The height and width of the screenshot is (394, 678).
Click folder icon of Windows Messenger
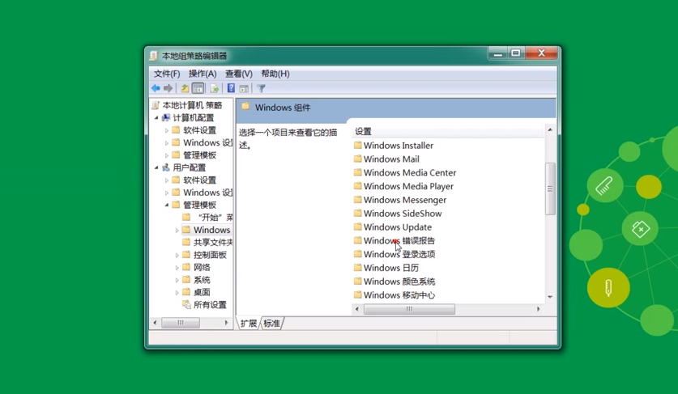pyautogui.click(x=357, y=200)
